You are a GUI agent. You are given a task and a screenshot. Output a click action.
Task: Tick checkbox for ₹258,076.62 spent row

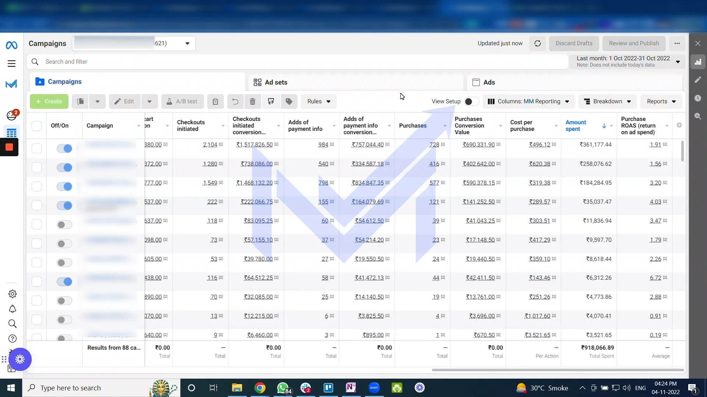36,167
